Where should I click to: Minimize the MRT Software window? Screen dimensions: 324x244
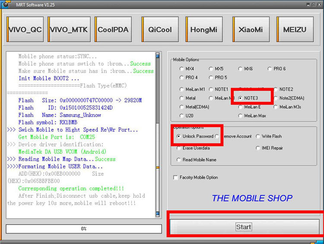click(x=308, y=5)
